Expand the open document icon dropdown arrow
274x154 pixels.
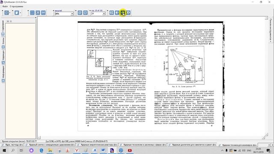10,13
